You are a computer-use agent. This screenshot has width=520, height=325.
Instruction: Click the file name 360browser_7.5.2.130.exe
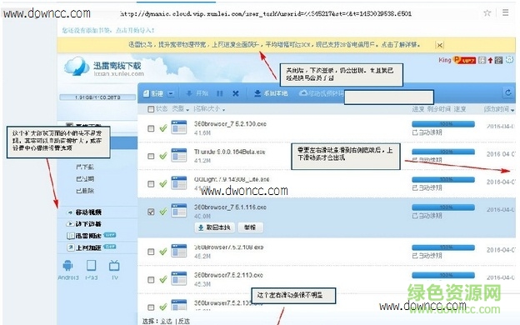(x=230, y=124)
